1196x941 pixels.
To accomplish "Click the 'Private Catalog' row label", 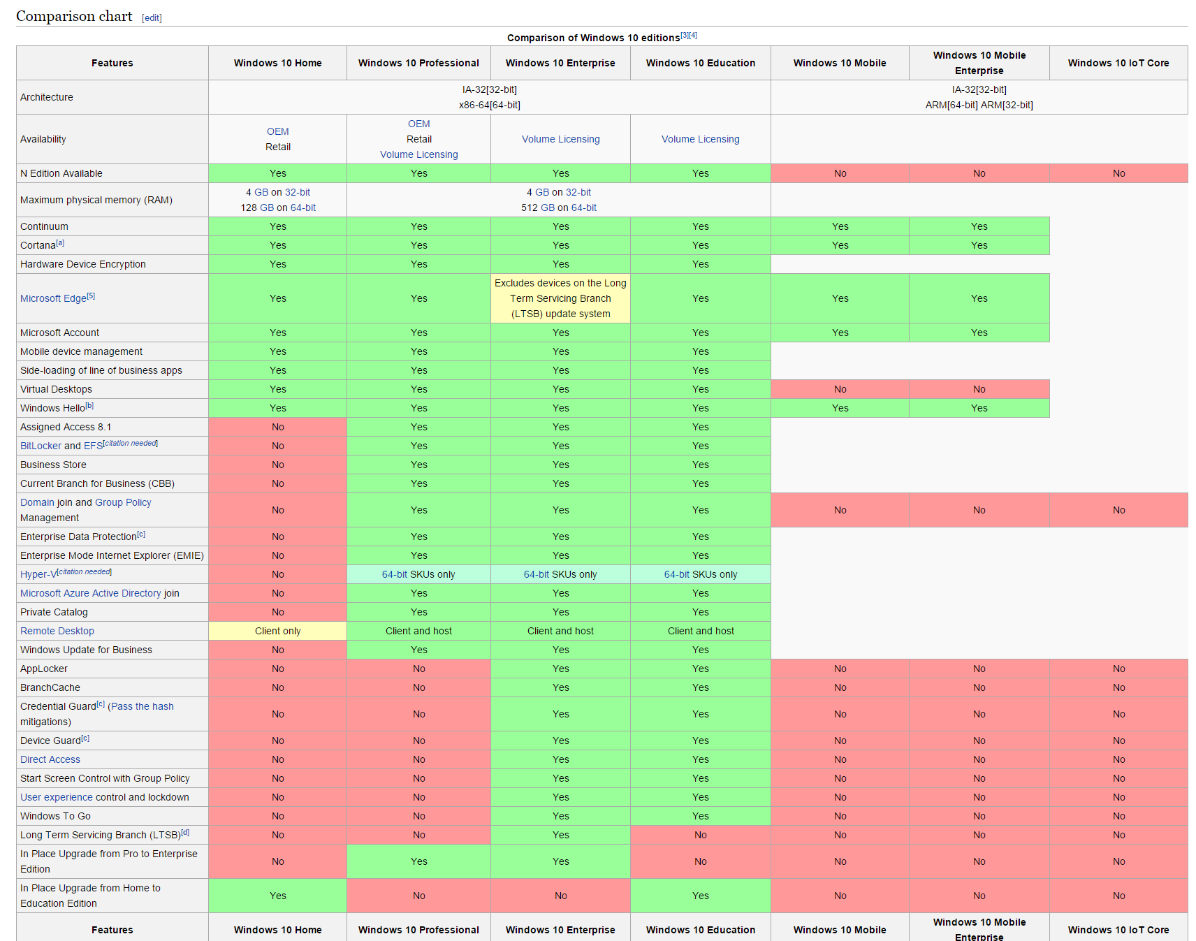I will click(x=54, y=612).
